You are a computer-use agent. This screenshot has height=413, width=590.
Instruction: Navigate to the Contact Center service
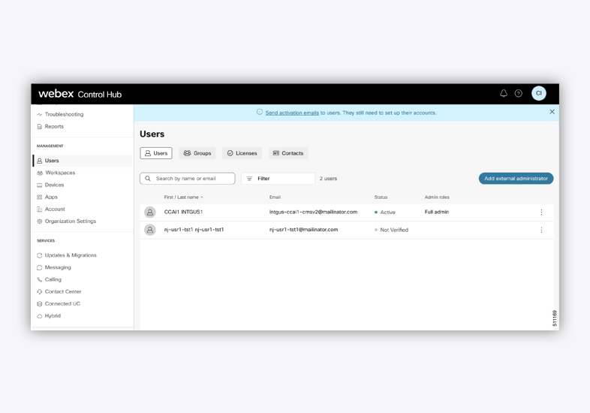tap(62, 292)
